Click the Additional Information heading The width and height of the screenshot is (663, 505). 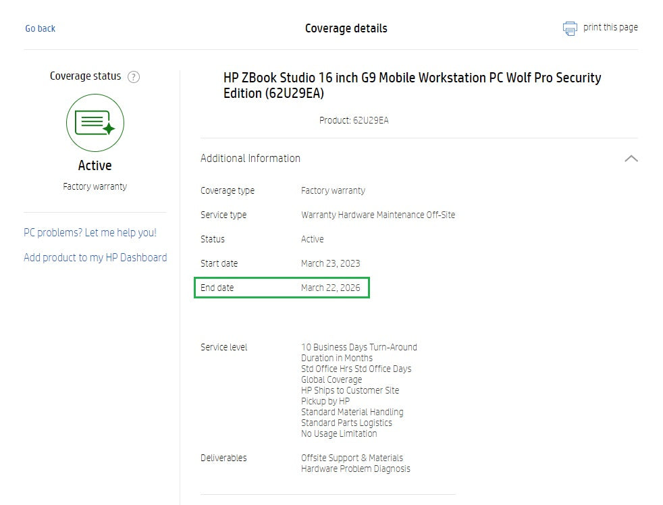(250, 159)
